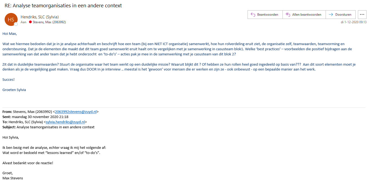Follow the sylvia.hendriks@zuyd.nl email link

point(65,122)
